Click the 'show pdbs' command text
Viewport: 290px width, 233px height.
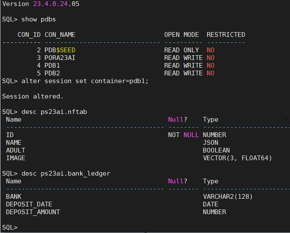[39, 19]
